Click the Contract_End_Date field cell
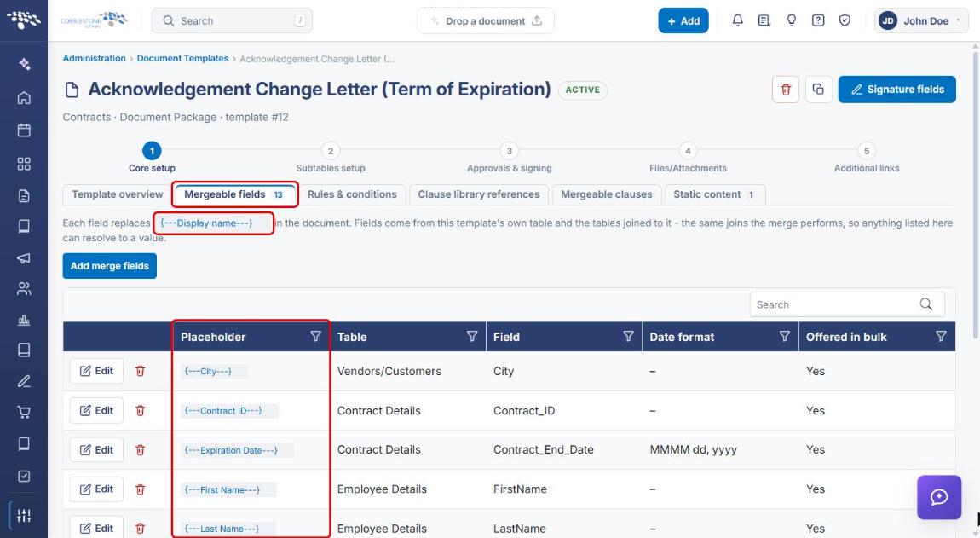 tap(543, 450)
